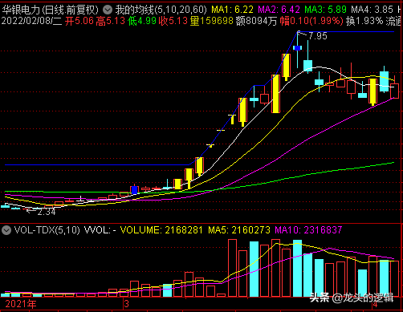Click the volume MA5: 2160273 readout

[239, 230]
